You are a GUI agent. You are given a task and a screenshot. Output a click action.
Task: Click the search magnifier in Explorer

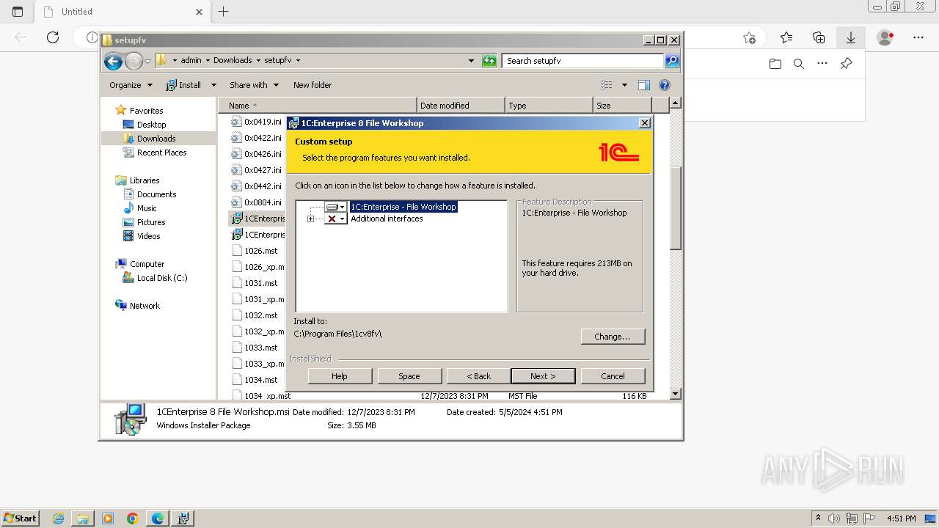click(672, 61)
